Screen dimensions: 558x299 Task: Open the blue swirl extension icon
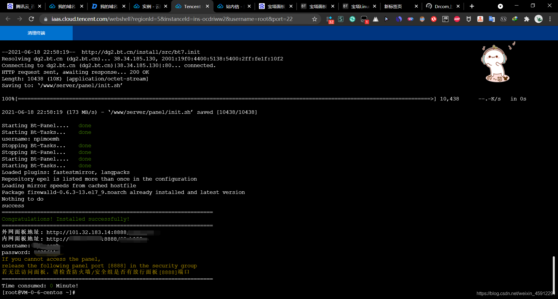[x=399, y=19]
